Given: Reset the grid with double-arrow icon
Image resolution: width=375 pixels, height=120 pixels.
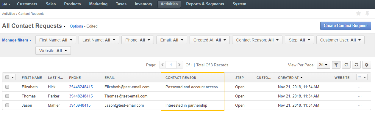Looking at the screenshot, I should pyautogui.click(x=356, y=65).
